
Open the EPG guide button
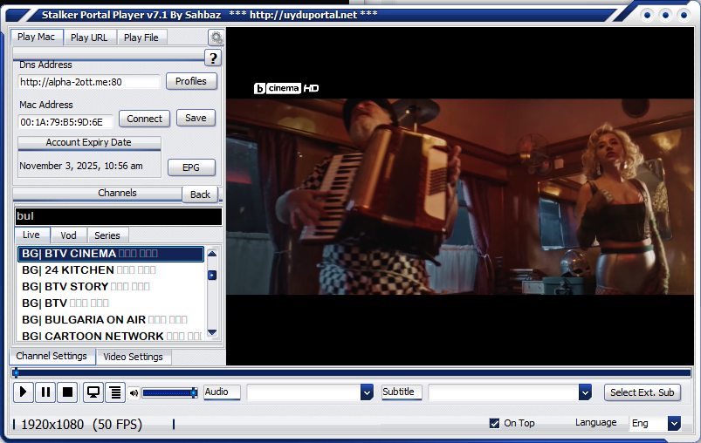[191, 167]
